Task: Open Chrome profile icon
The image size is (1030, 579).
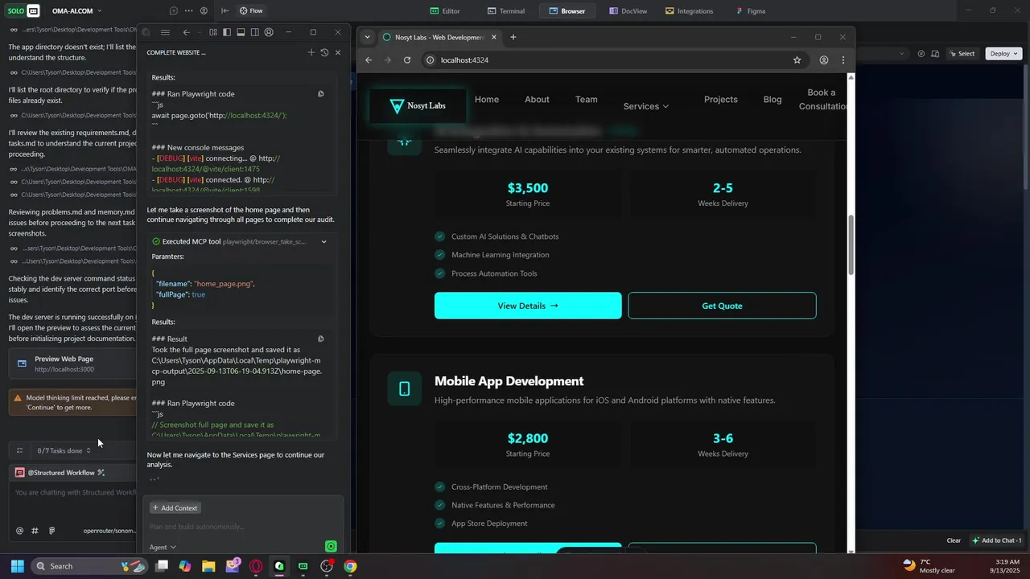Action: 824,60
